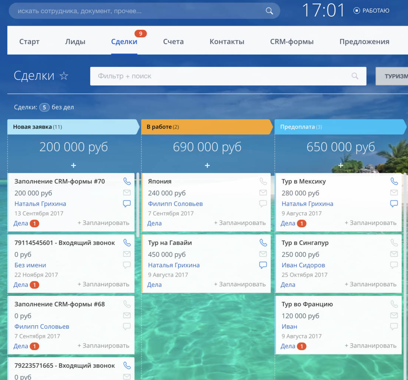The width and height of the screenshot is (408, 380).
Task: Click the phone icon on the 79223571665 card
Action: click(127, 365)
